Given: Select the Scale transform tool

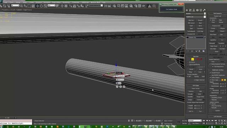Looking at the screenshot, I should [x=45, y=6].
